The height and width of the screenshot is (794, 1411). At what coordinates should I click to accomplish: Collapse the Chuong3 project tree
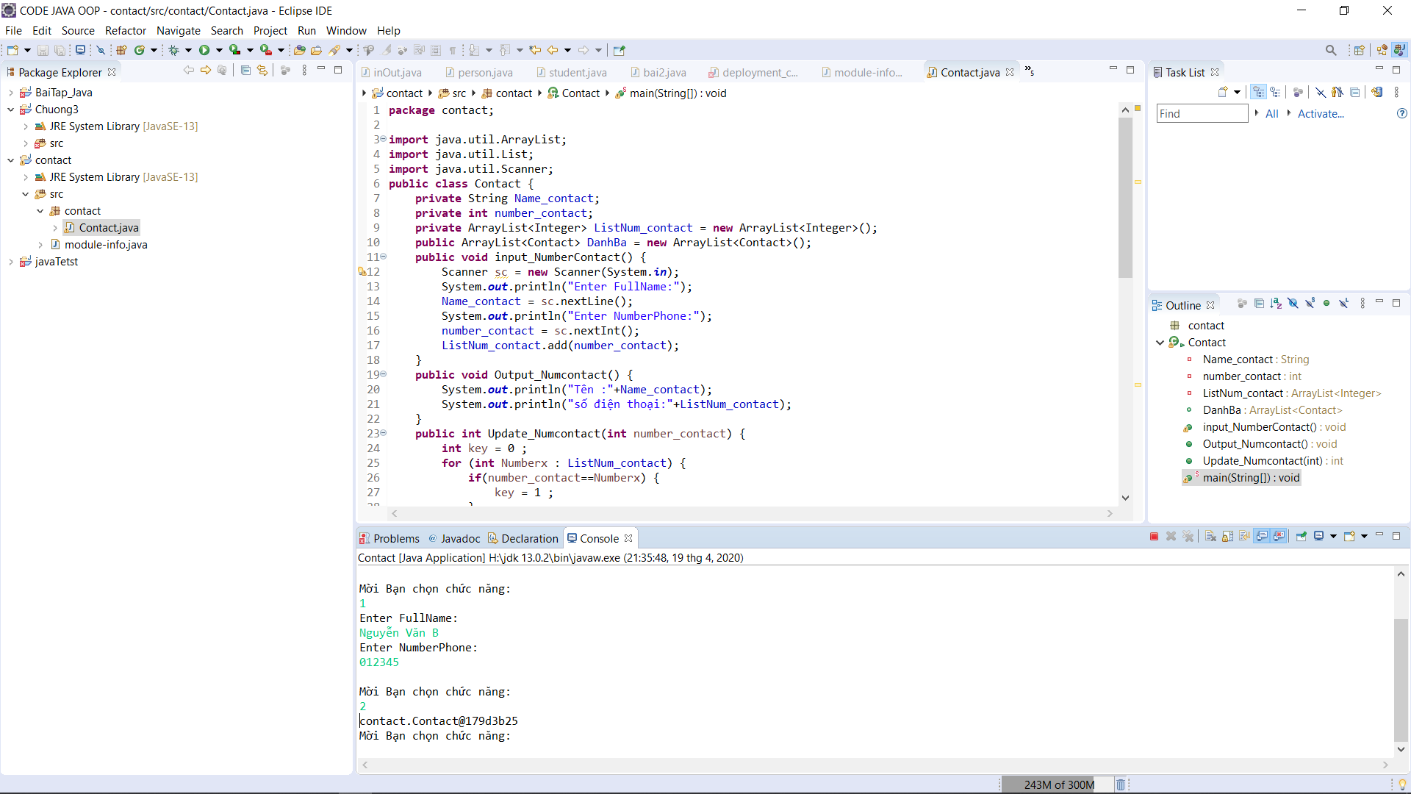[x=11, y=110]
